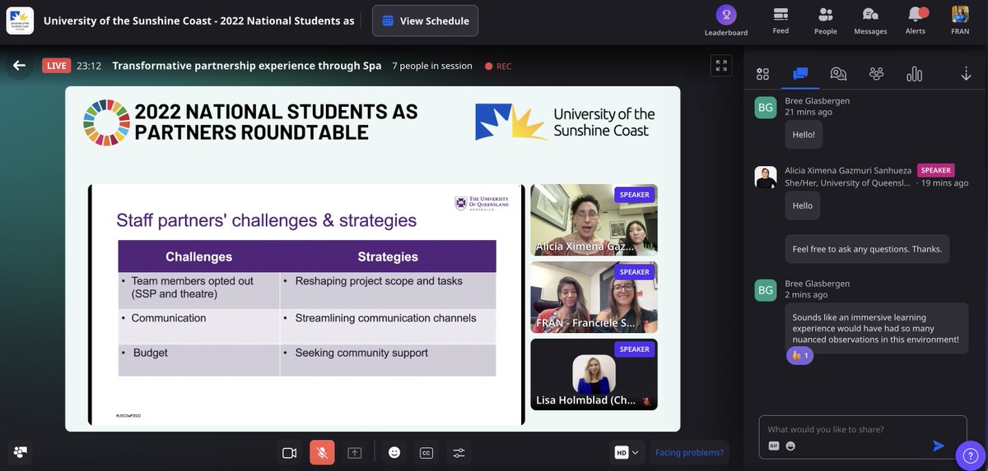Toggle closed captions

pos(426,452)
